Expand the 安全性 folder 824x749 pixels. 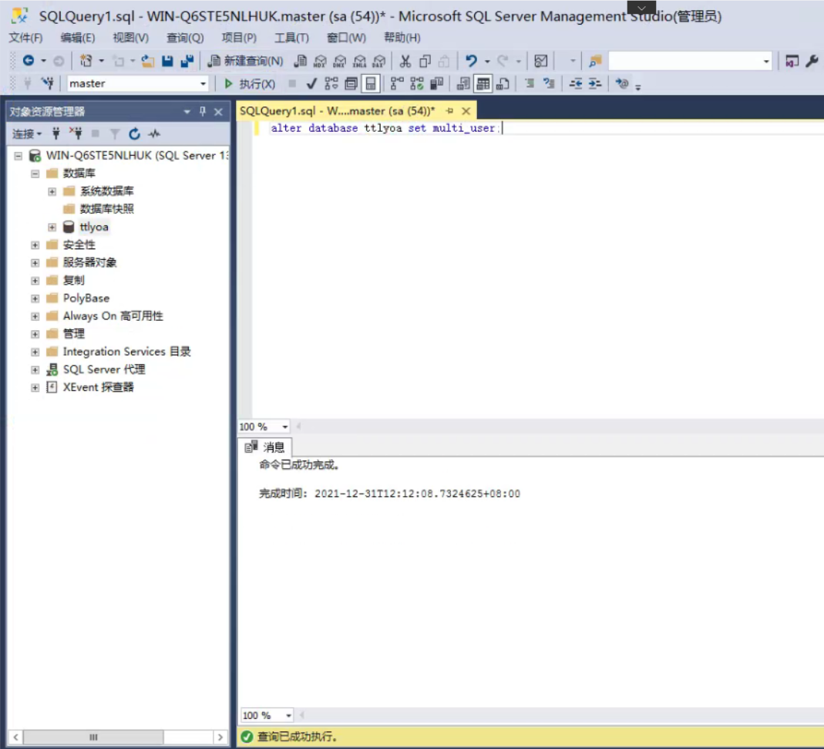point(35,245)
